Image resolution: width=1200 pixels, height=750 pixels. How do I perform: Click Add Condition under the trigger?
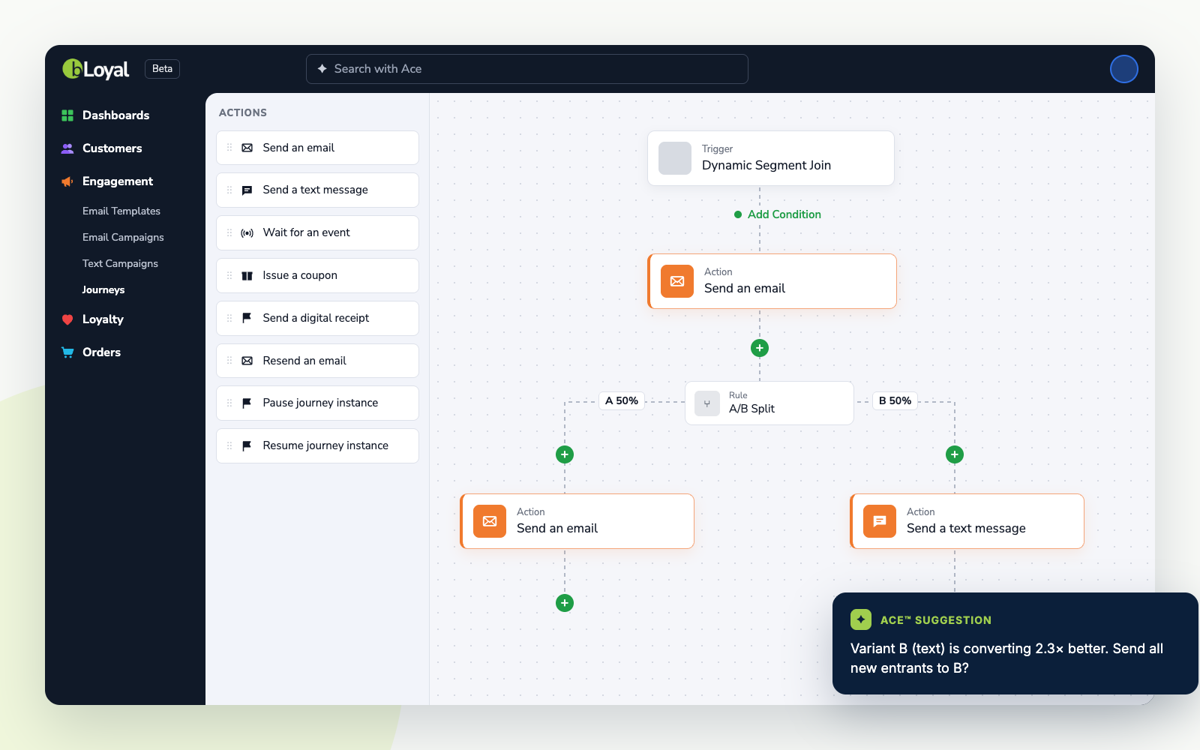pos(778,214)
